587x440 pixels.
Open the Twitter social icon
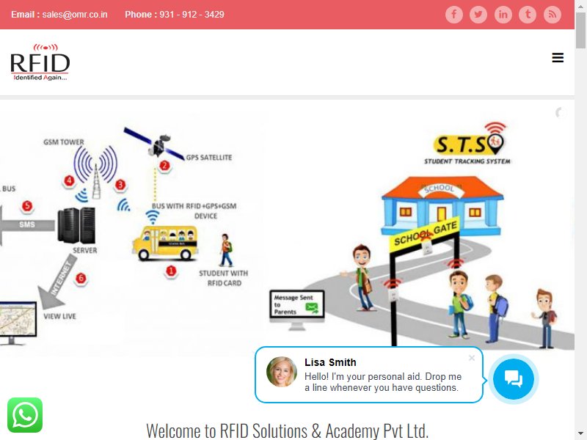pos(478,15)
